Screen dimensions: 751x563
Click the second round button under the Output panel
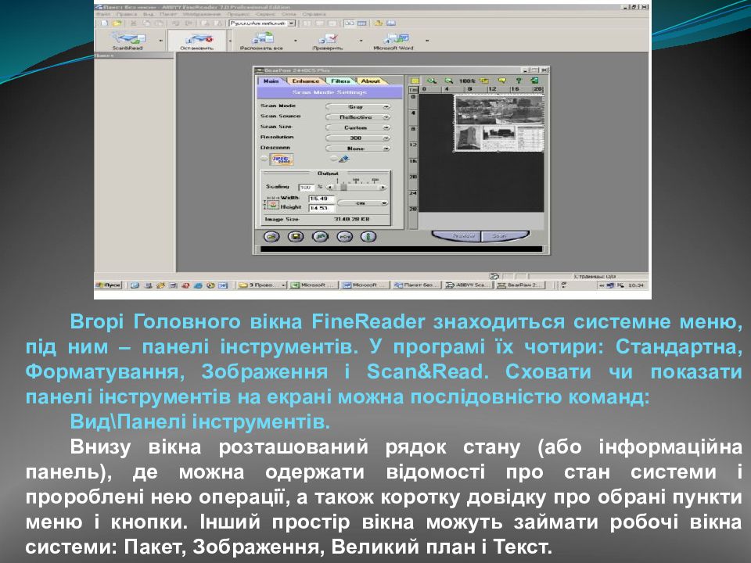(x=296, y=236)
